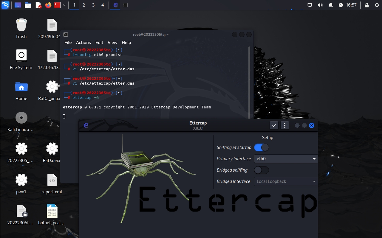Open the terminal File menu
The image size is (382, 238).
pos(68,43)
